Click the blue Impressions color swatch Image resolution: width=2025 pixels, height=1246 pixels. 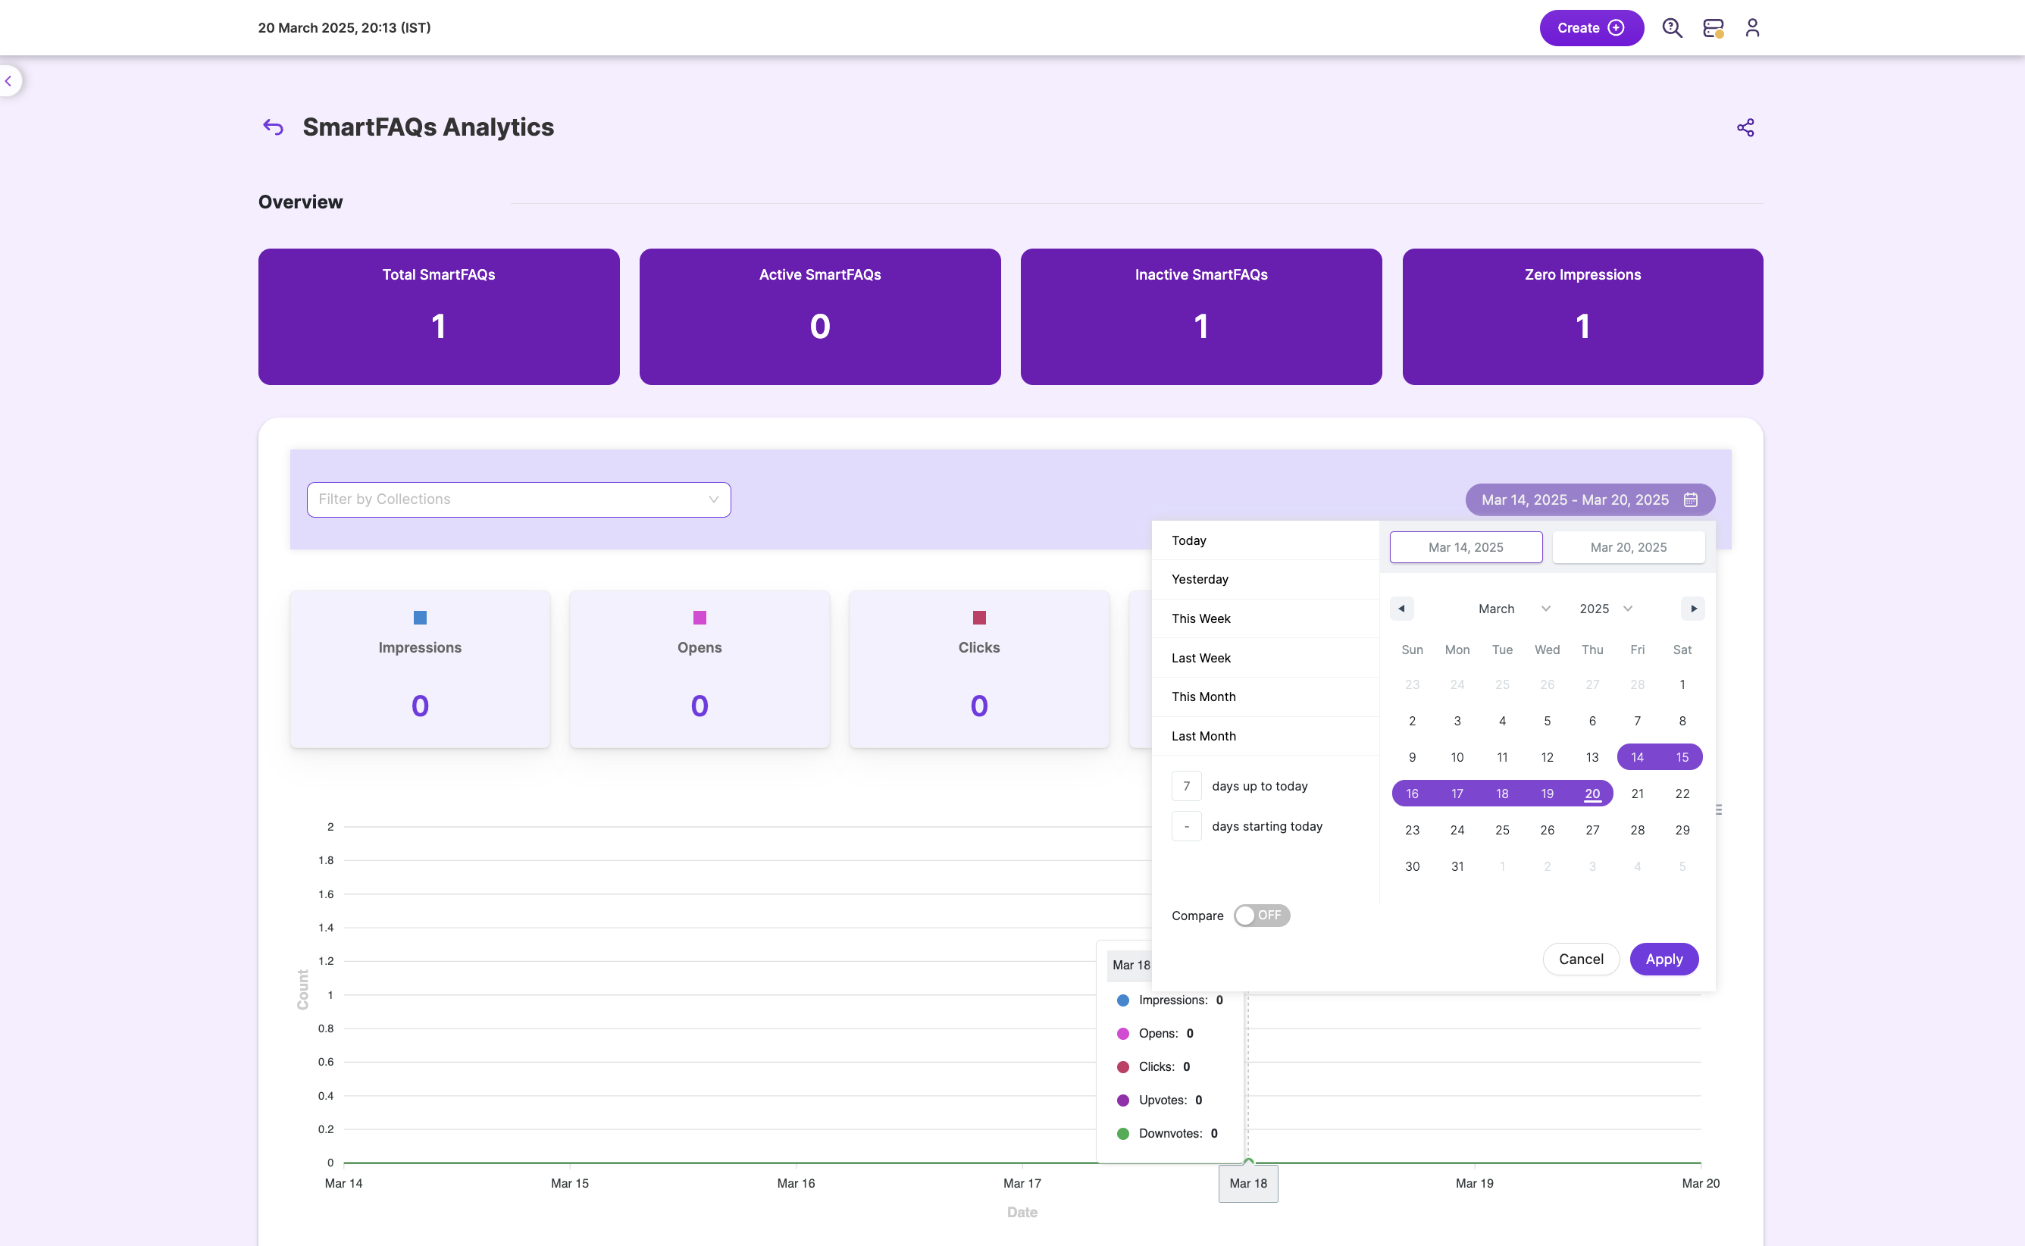point(419,617)
